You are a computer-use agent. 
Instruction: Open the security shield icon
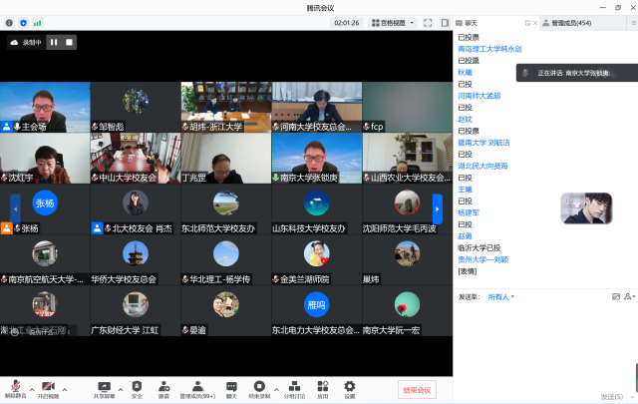(137, 387)
